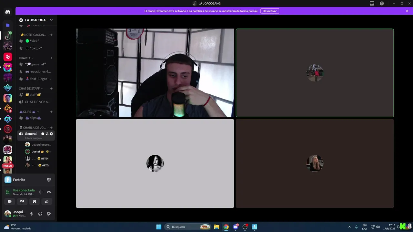This screenshot has width=413, height=232.
Task: Open Discord inbox icon in title bar
Action: pos(372,3)
